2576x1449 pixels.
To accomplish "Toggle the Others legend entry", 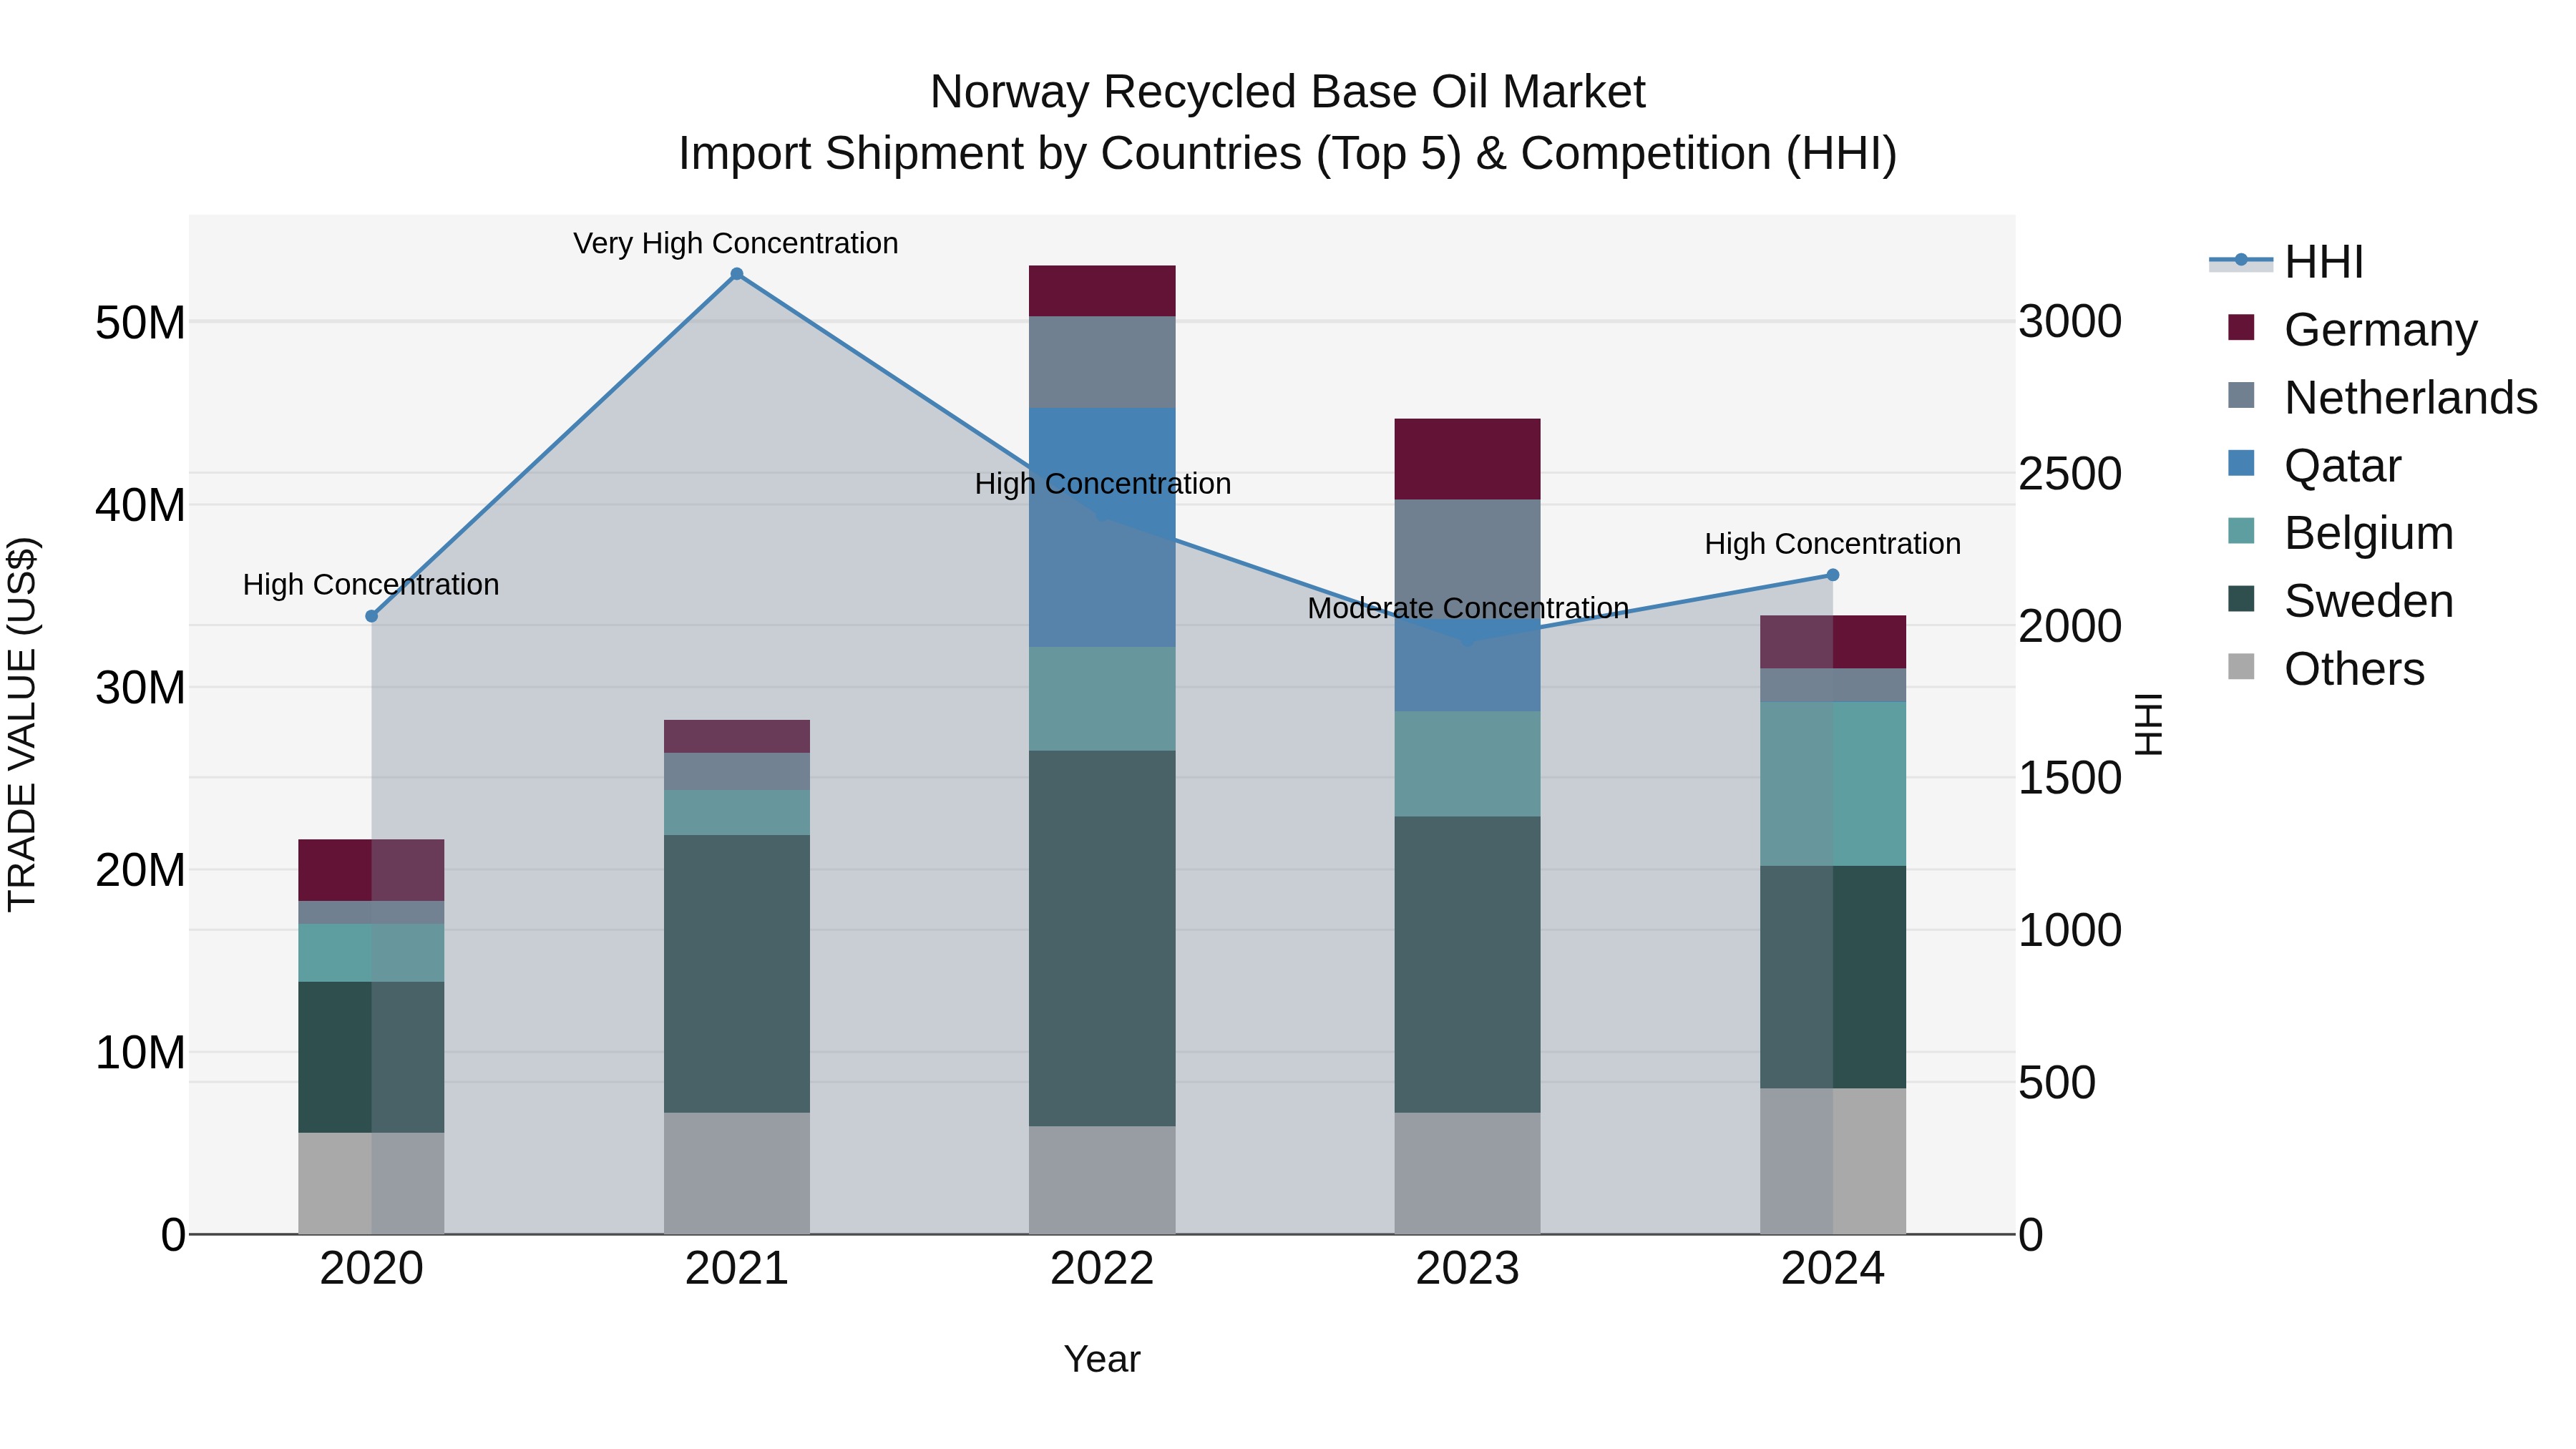I will click(x=2326, y=668).
